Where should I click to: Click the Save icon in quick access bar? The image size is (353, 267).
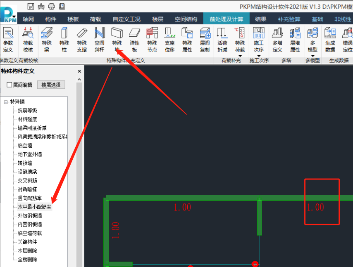pyautogui.click(x=31, y=6)
